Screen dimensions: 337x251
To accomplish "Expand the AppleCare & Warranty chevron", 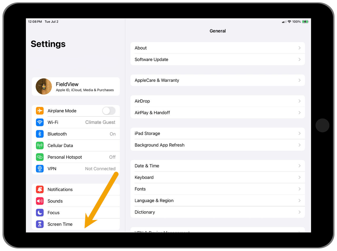I will [x=299, y=80].
